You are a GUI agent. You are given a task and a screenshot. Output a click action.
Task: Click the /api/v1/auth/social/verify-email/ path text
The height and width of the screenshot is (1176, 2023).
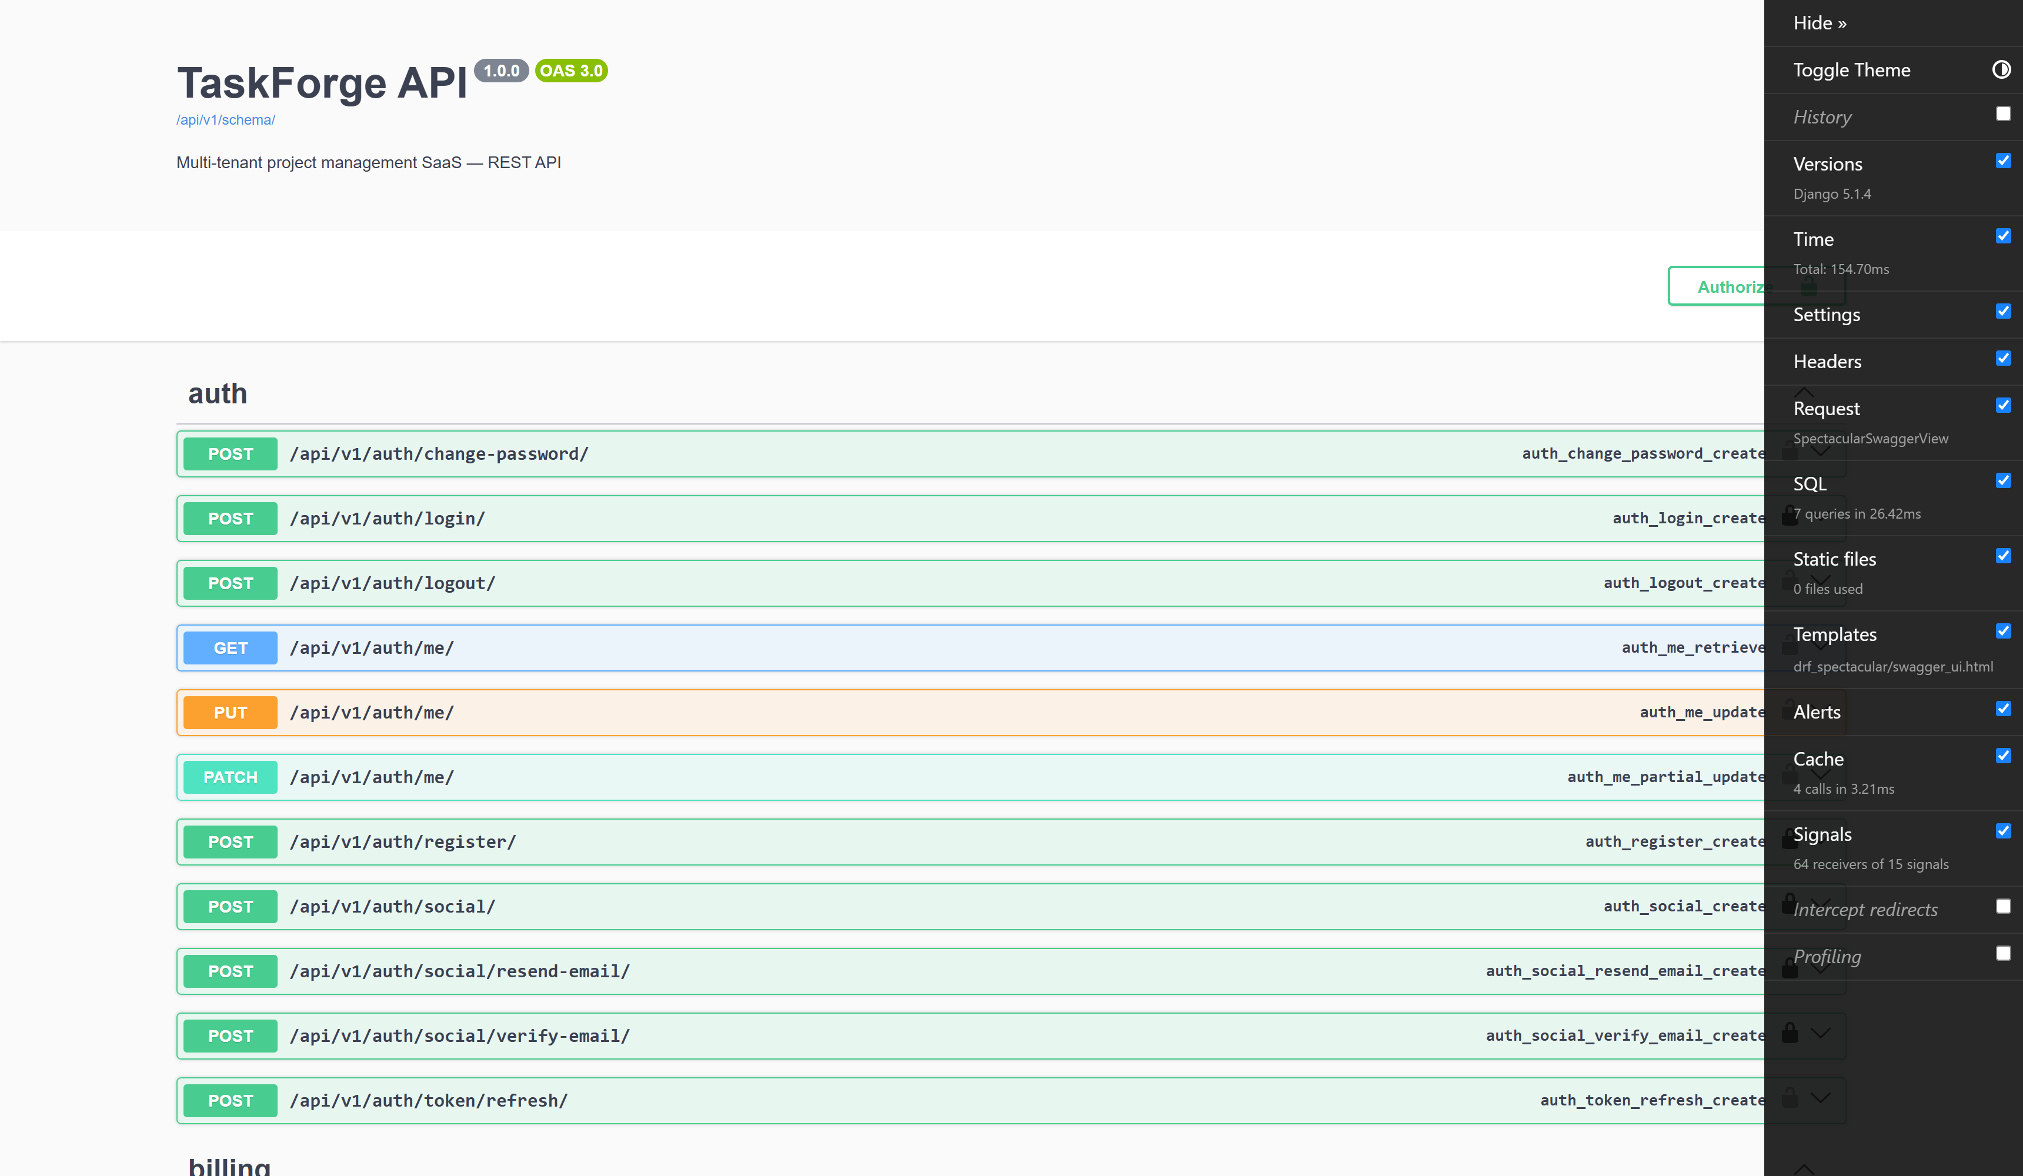click(460, 1036)
